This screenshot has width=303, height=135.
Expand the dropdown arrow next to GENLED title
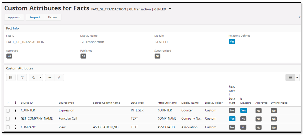pyautogui.click(x=170, y=9)
